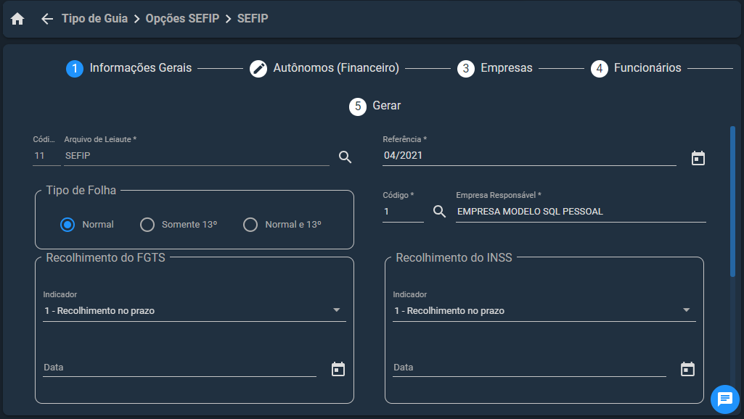Click the layout code field with 11

pyautogui.click(x=46, y=156)
